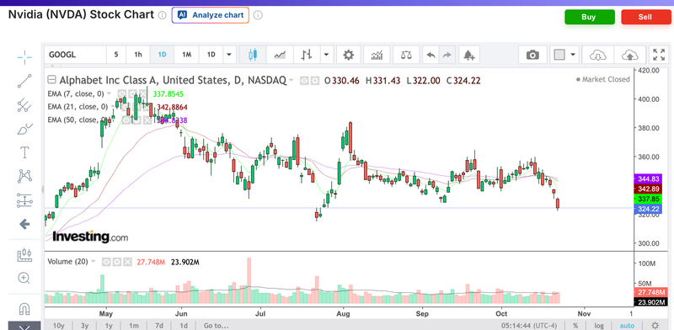Select the highlighted 1D interval
The image size is (674, 330).
(162, 55)
